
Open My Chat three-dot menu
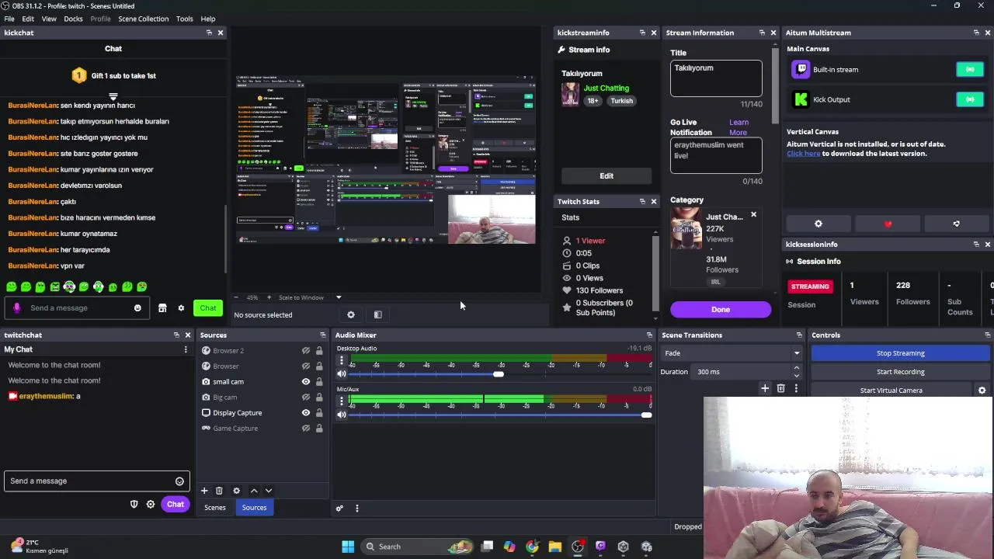[x=186, y=350]
